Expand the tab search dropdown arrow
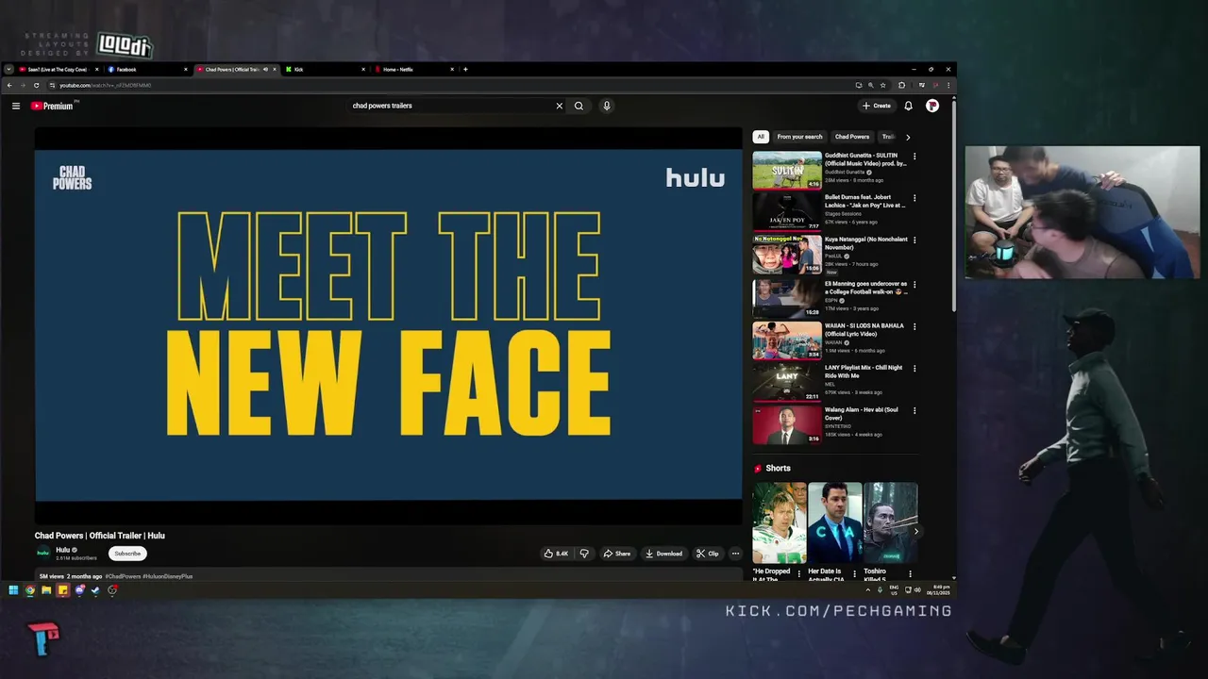 click(8, 69)
